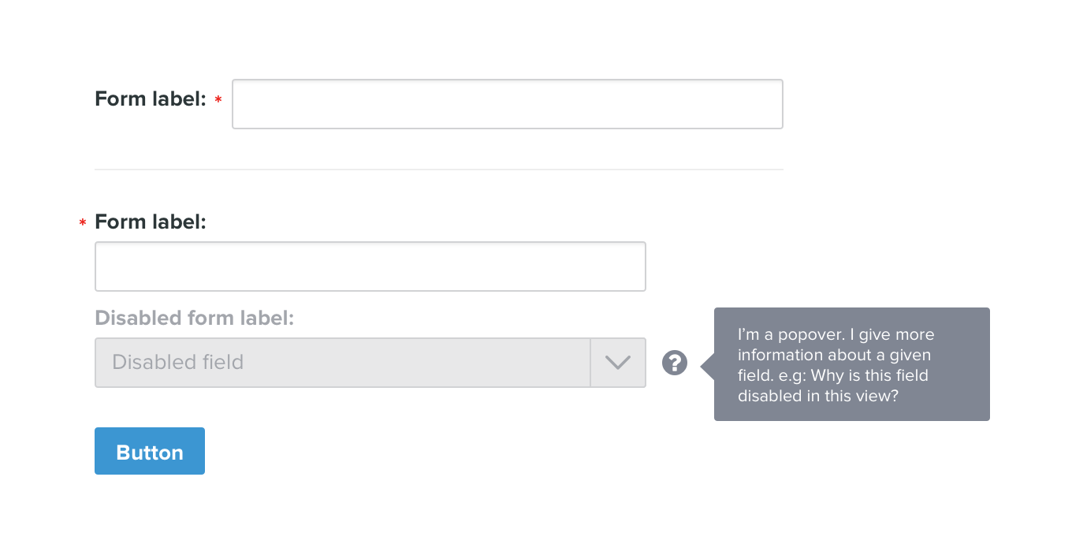Screen dimensions: 1072x544
Task: Click the red asterisk beside the top label
Action: 218,100
